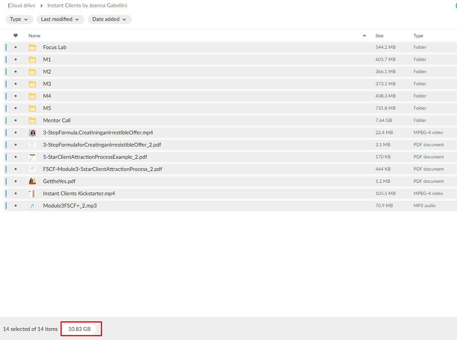
Task: Click the Mentor Call folder icon
Action: pyautogui.click(x=32, y=120)
